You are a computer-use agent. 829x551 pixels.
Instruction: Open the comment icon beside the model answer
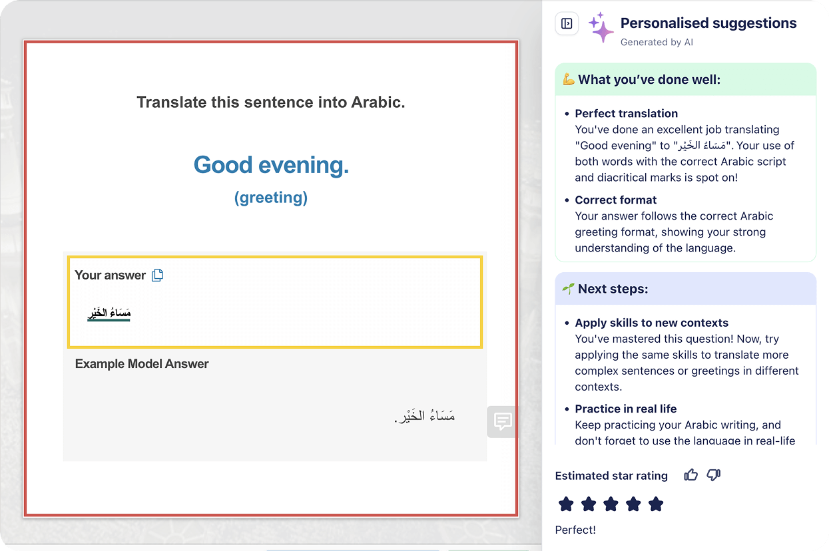tap(503, 421)
